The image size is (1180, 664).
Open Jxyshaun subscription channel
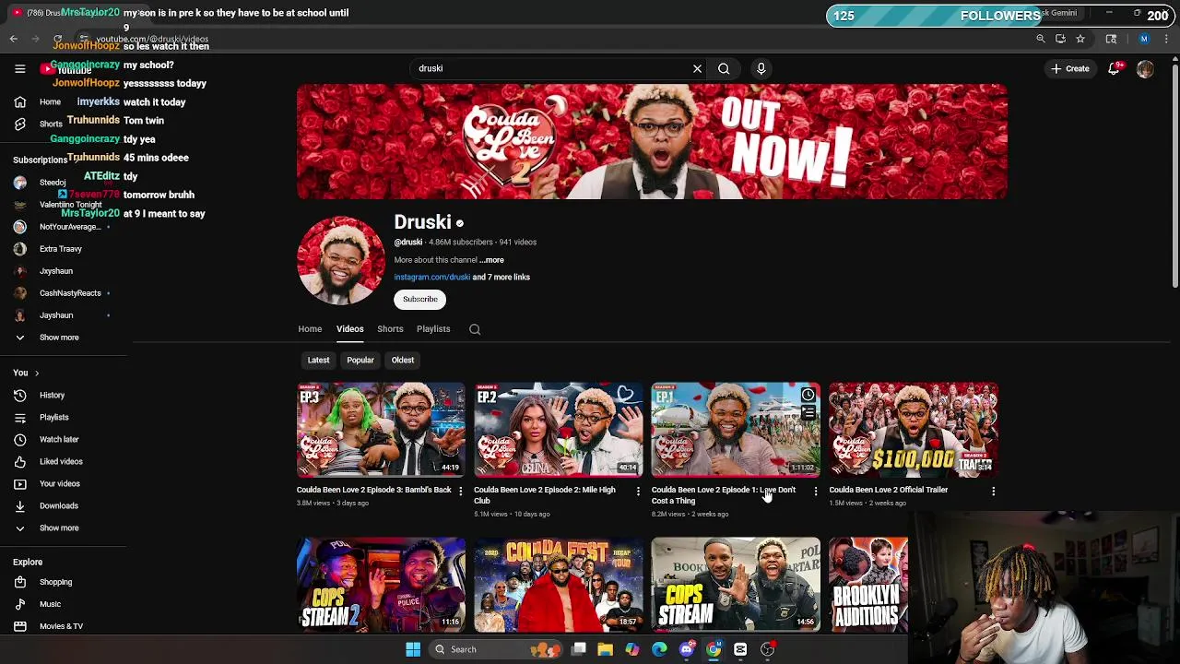click(x=55, y=271)
